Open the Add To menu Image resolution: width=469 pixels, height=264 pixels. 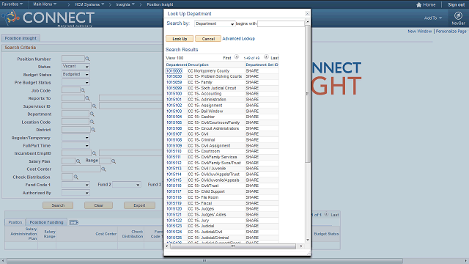point(433,18)
